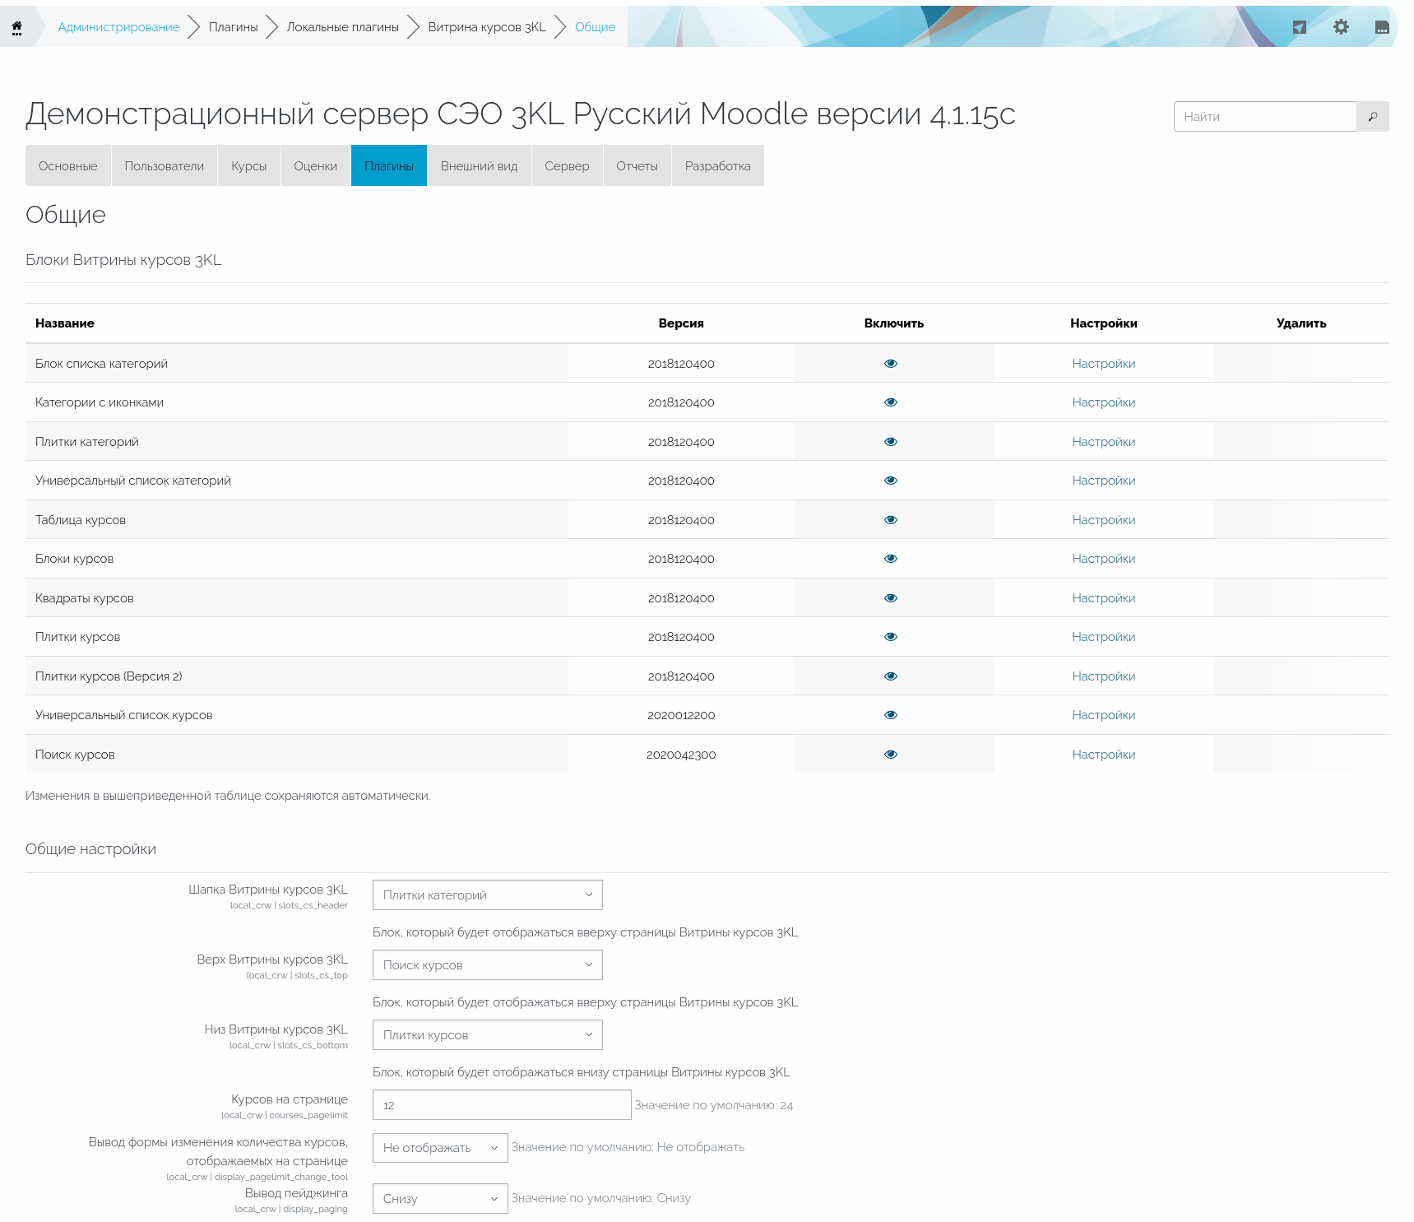
Task: Open Настройки for Таблица курсов
Action: 1104,520
